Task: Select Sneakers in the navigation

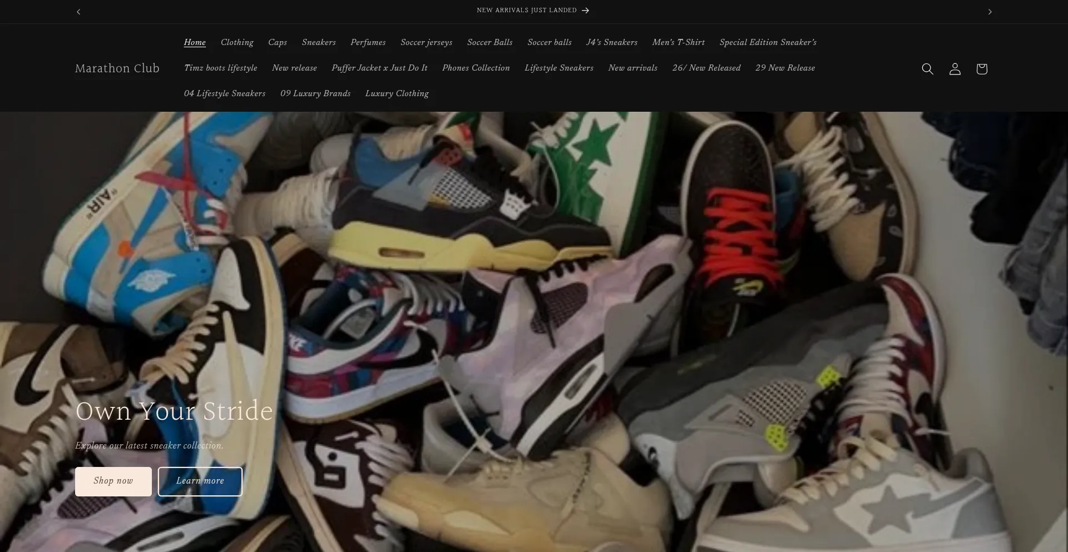Action: [319, 42]
